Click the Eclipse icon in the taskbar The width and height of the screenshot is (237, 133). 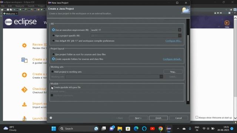coord(169,129)
